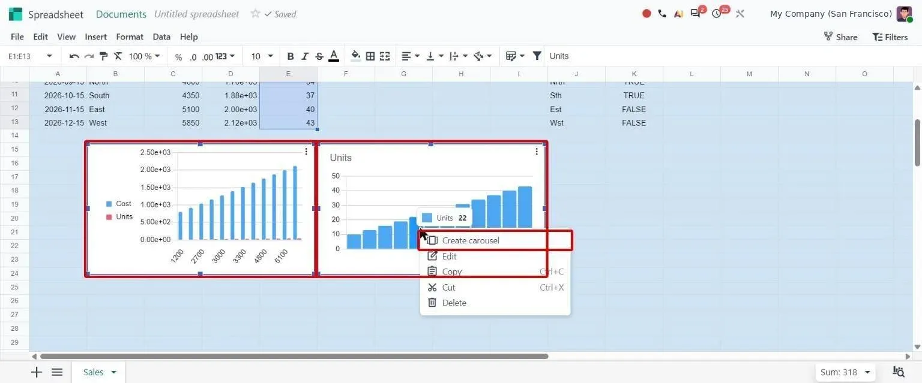The image size is (922, 383).
Task: Open Cost chart three-dot menu
Action: tap(306, 152)
